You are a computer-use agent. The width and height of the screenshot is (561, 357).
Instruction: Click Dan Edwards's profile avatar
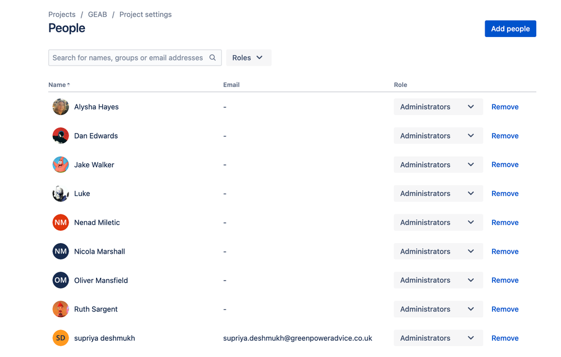(x=60, y=135)
